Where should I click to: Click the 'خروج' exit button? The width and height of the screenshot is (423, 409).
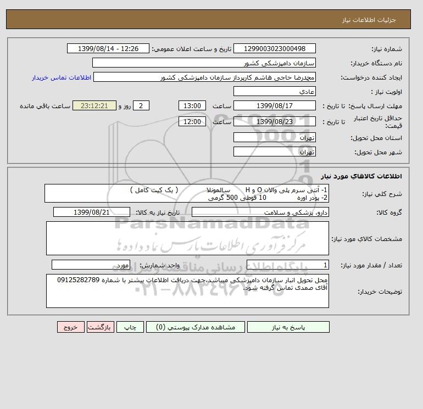71,327
